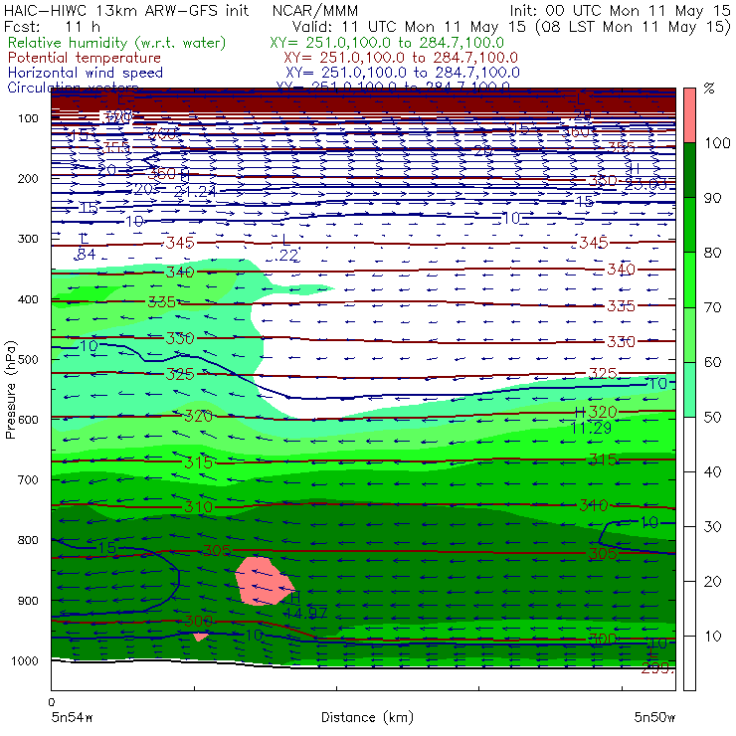Click the '40' colorbar label
Image resolution: width=736 pixels, height=736 pixels.
(712, 471)
